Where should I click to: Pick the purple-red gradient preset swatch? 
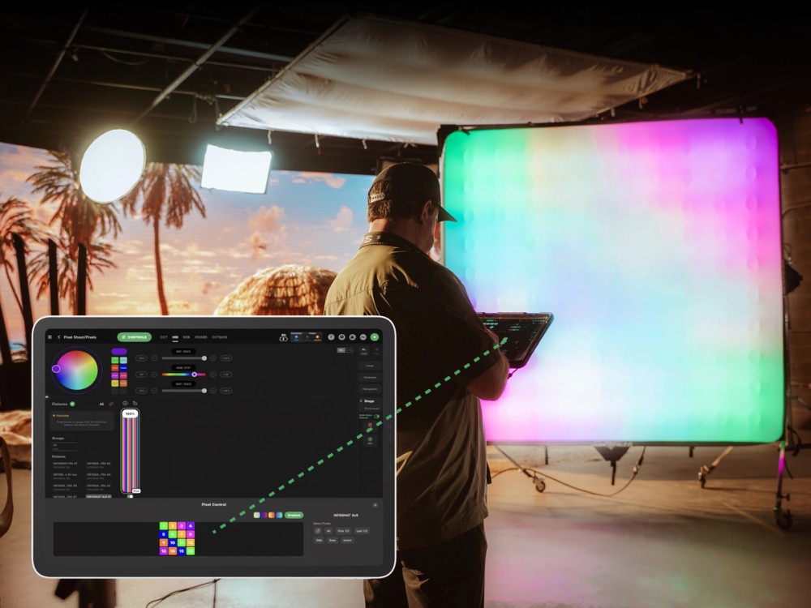tap(264, 515)
